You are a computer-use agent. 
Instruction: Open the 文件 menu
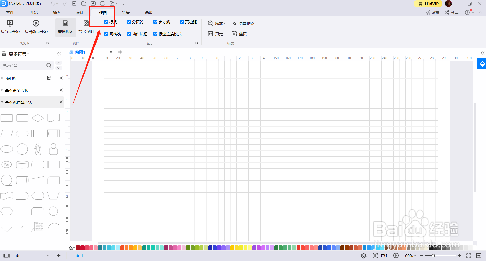coord(10,12)
